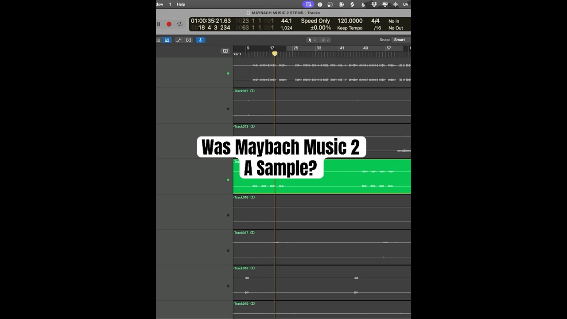Image resolution: width=567 pixels, height=319 pixels.
Task: Toggle Cycle mode in the transport
Action: pos(179,24)
